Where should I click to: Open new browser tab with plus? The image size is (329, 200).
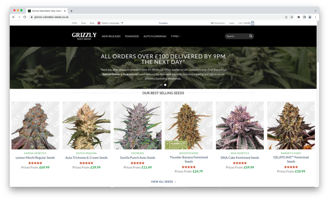71,11
